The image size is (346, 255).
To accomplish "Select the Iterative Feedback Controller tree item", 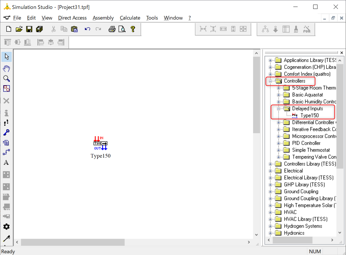I will pyautogui.click(x=314, y=129).
